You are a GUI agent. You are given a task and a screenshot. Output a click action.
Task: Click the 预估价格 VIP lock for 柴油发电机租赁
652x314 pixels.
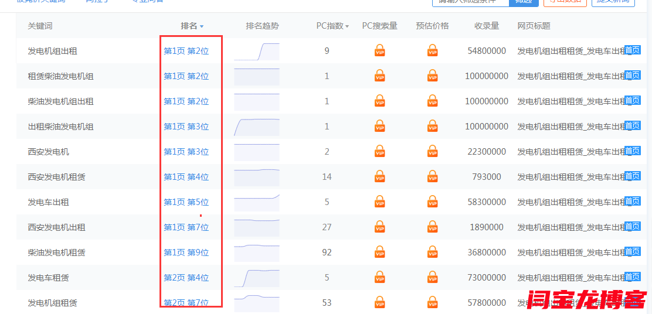(433, 252)
